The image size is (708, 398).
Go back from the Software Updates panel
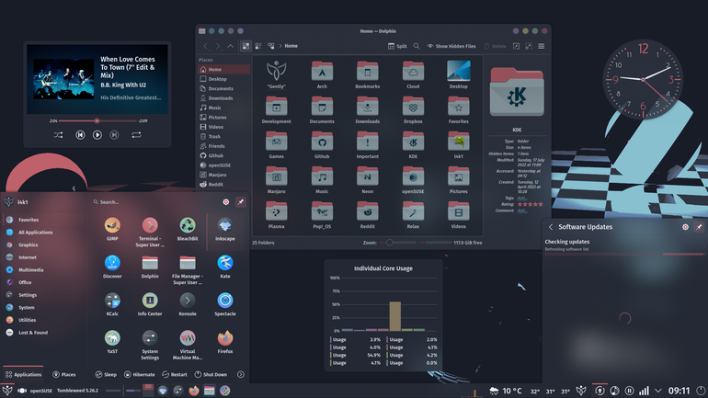(x=551, y=227)
